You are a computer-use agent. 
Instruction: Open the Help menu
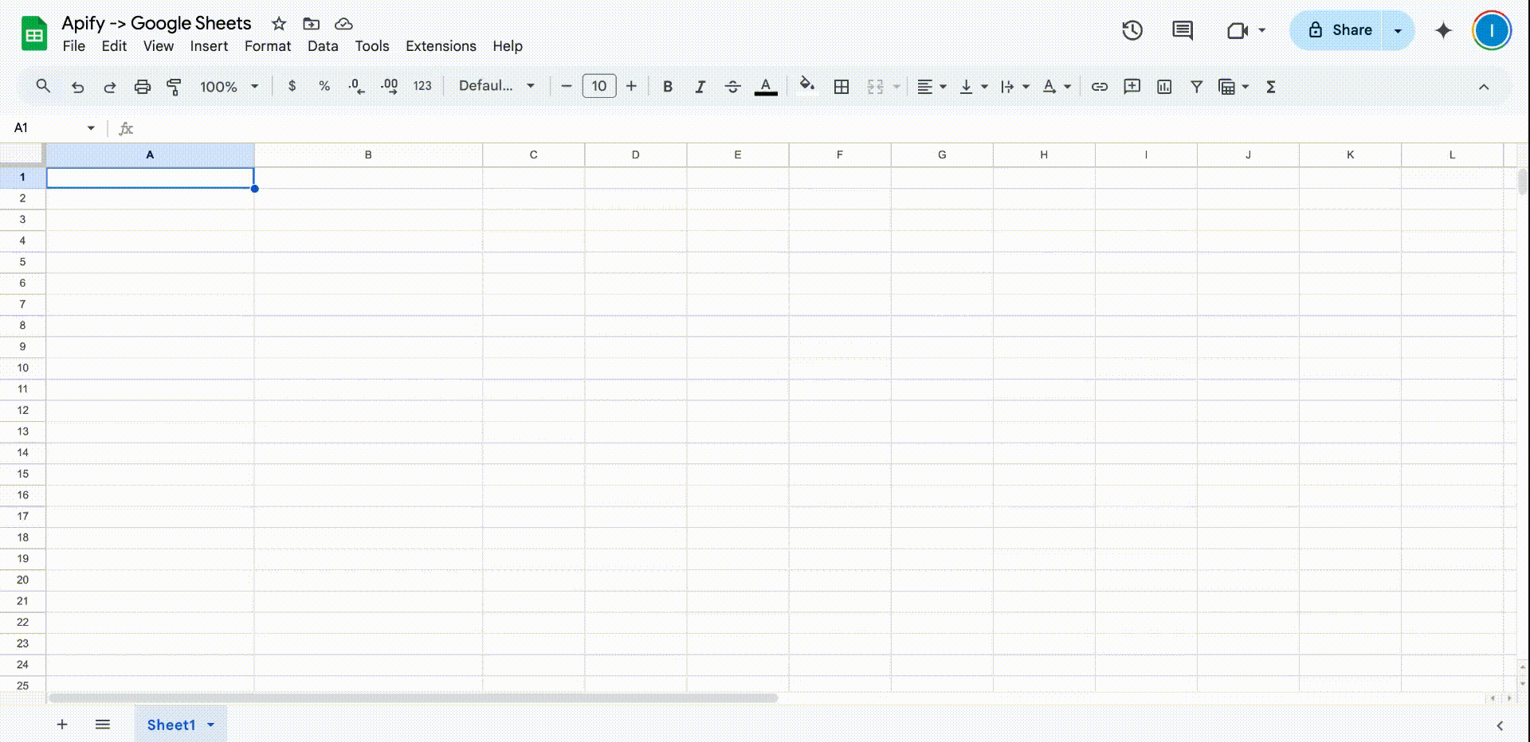pos(508,46)
